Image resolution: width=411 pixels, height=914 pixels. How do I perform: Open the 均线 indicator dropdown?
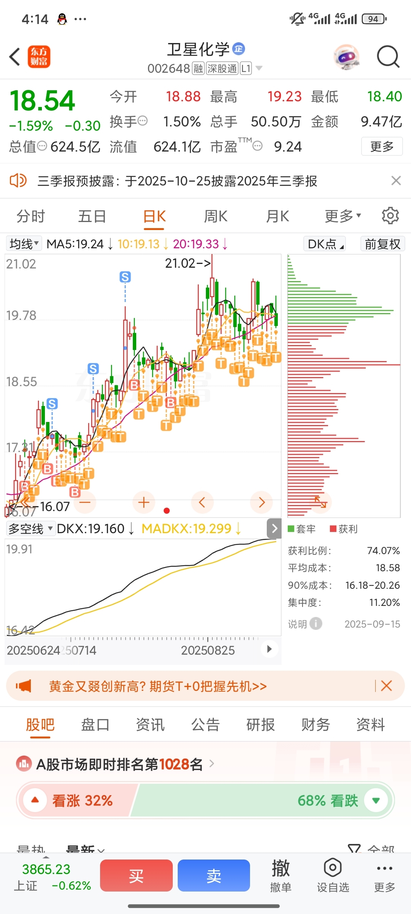click(24, 244)
